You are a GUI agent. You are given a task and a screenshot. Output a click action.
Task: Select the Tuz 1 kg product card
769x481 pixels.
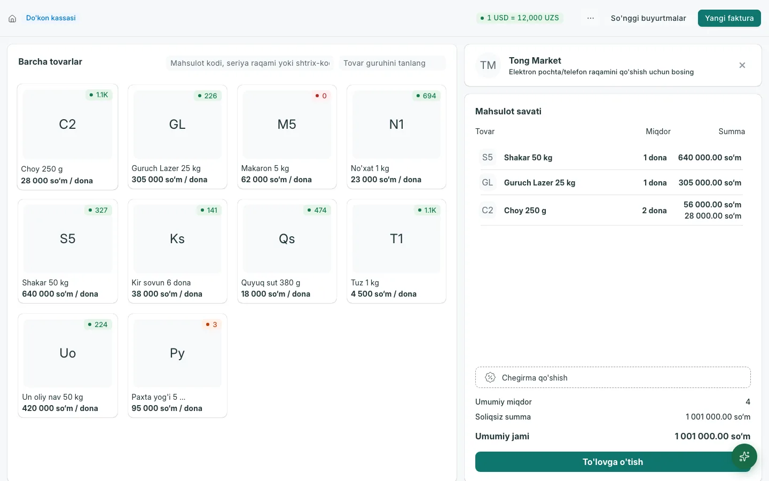(396, 251)
